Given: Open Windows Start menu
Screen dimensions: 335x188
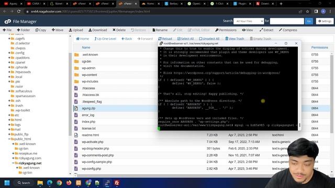Looking at the screenshot, I should 7,183.
